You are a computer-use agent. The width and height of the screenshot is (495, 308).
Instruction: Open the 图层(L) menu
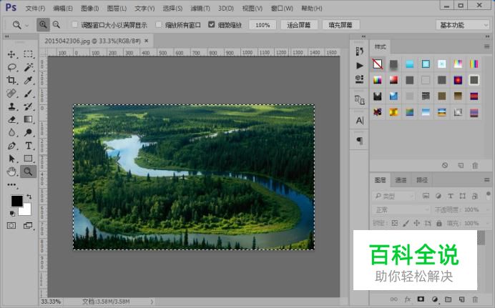(x=117, y=8)
